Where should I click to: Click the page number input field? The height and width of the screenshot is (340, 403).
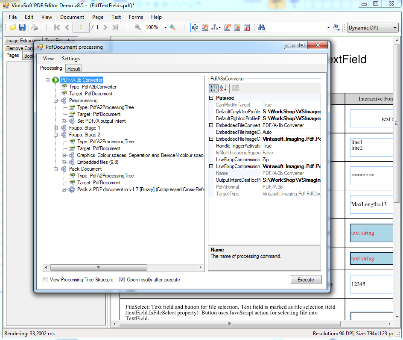81,27
